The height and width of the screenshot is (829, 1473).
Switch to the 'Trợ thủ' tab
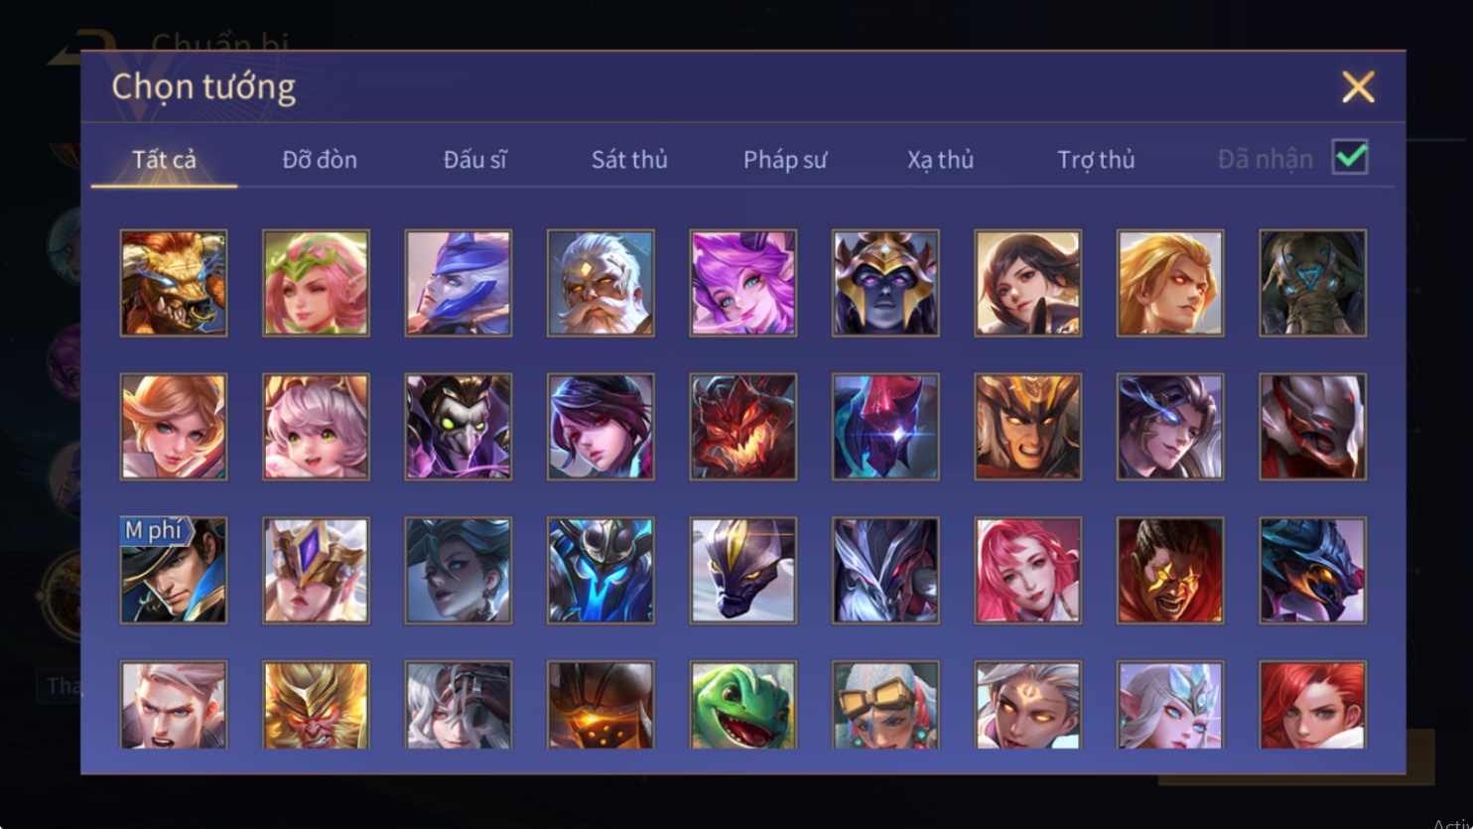(1096, 159)
